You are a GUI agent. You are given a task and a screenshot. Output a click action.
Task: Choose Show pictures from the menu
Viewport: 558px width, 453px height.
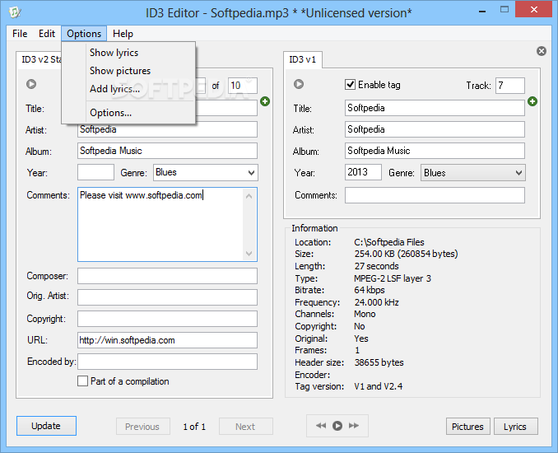(x=120, y=71)
